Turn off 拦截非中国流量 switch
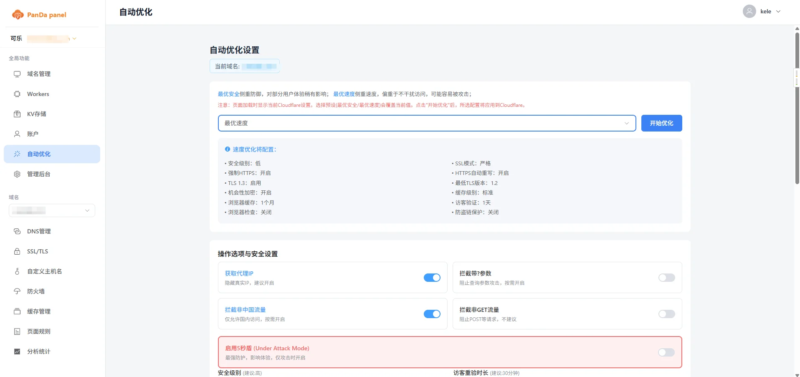This screenshot has width=800, height=377. coord(432,314)
